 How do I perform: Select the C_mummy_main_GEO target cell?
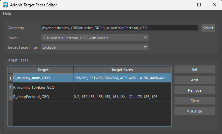pos(43,78)
